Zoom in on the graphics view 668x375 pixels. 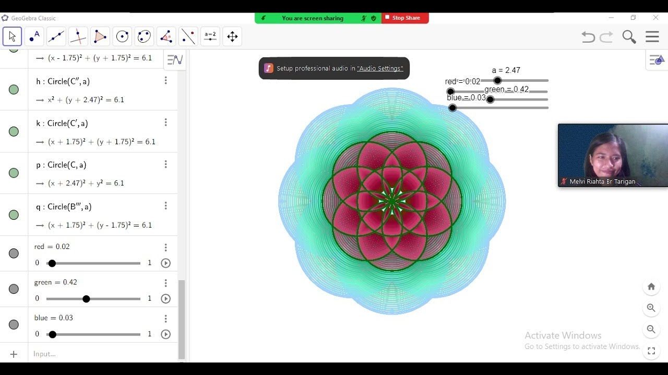651,308
